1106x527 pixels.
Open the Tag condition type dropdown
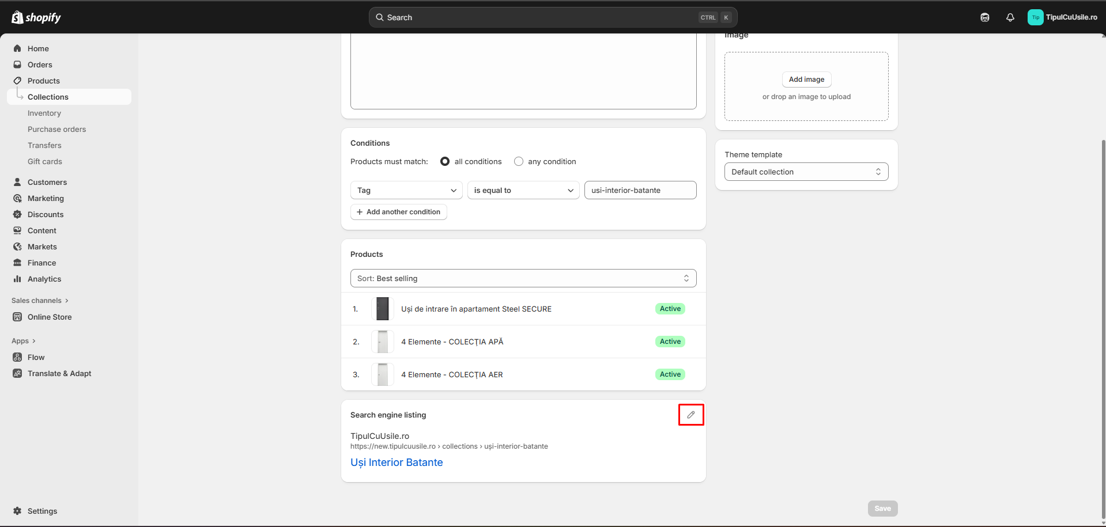click(406, 190)
